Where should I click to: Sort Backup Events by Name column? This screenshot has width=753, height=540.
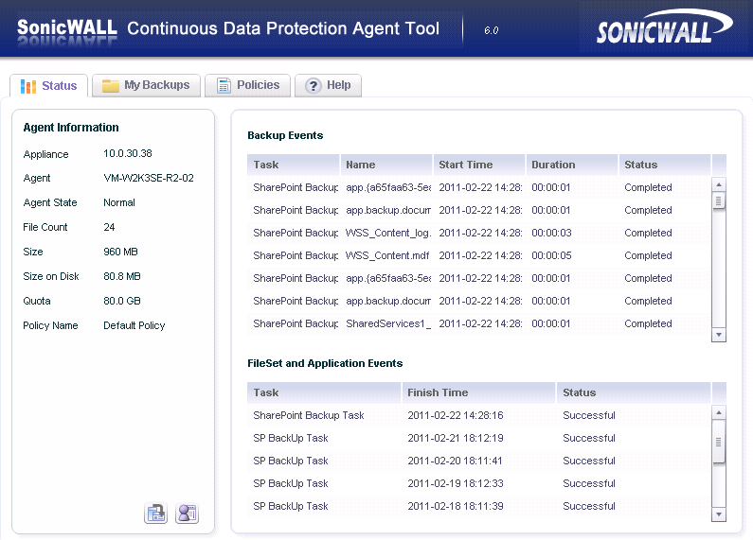386,165
